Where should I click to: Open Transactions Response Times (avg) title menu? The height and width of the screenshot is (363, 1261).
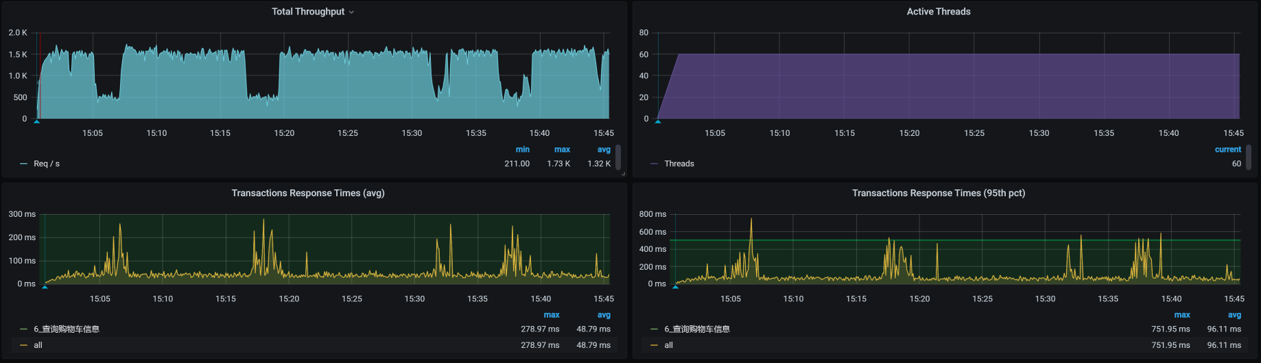click(307, 194)
